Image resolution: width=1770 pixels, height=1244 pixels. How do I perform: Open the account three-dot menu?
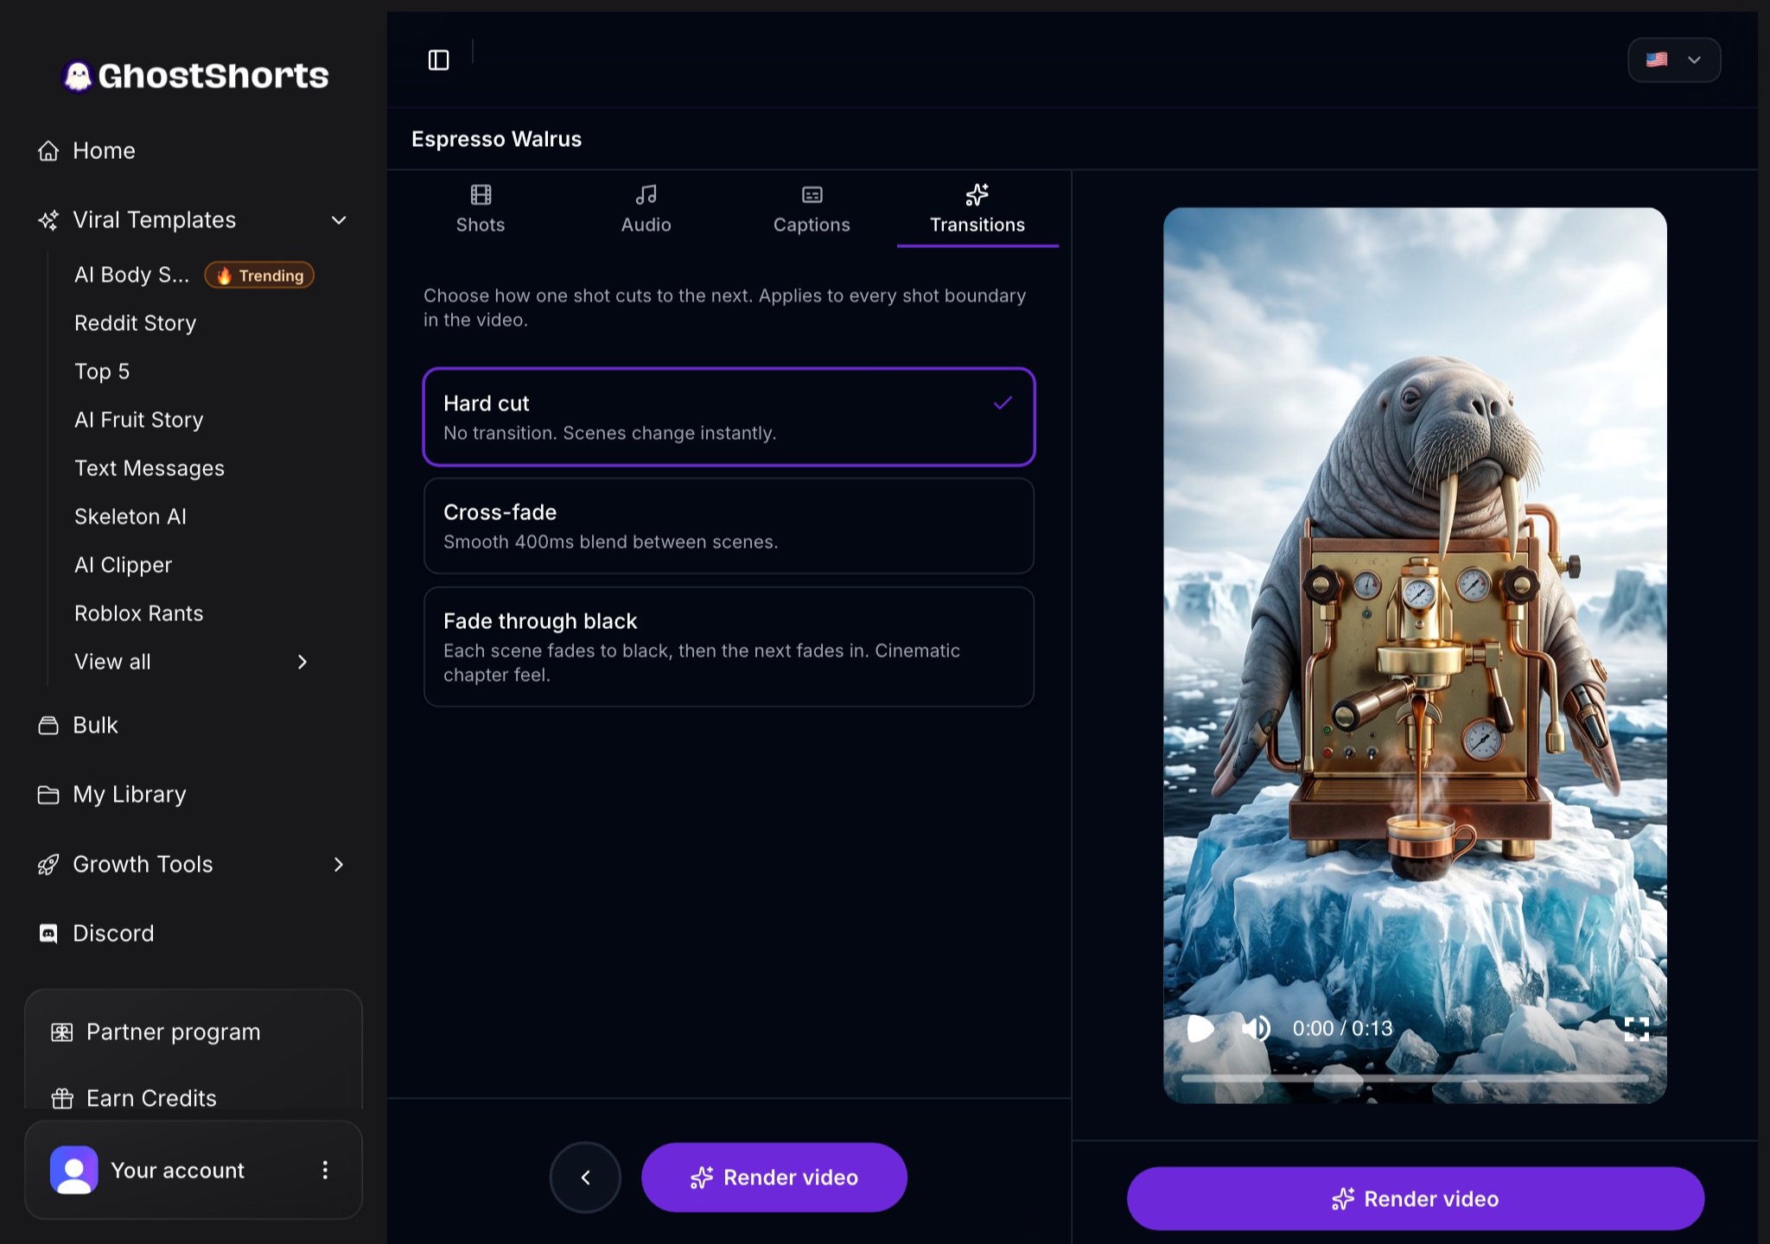325,1171
